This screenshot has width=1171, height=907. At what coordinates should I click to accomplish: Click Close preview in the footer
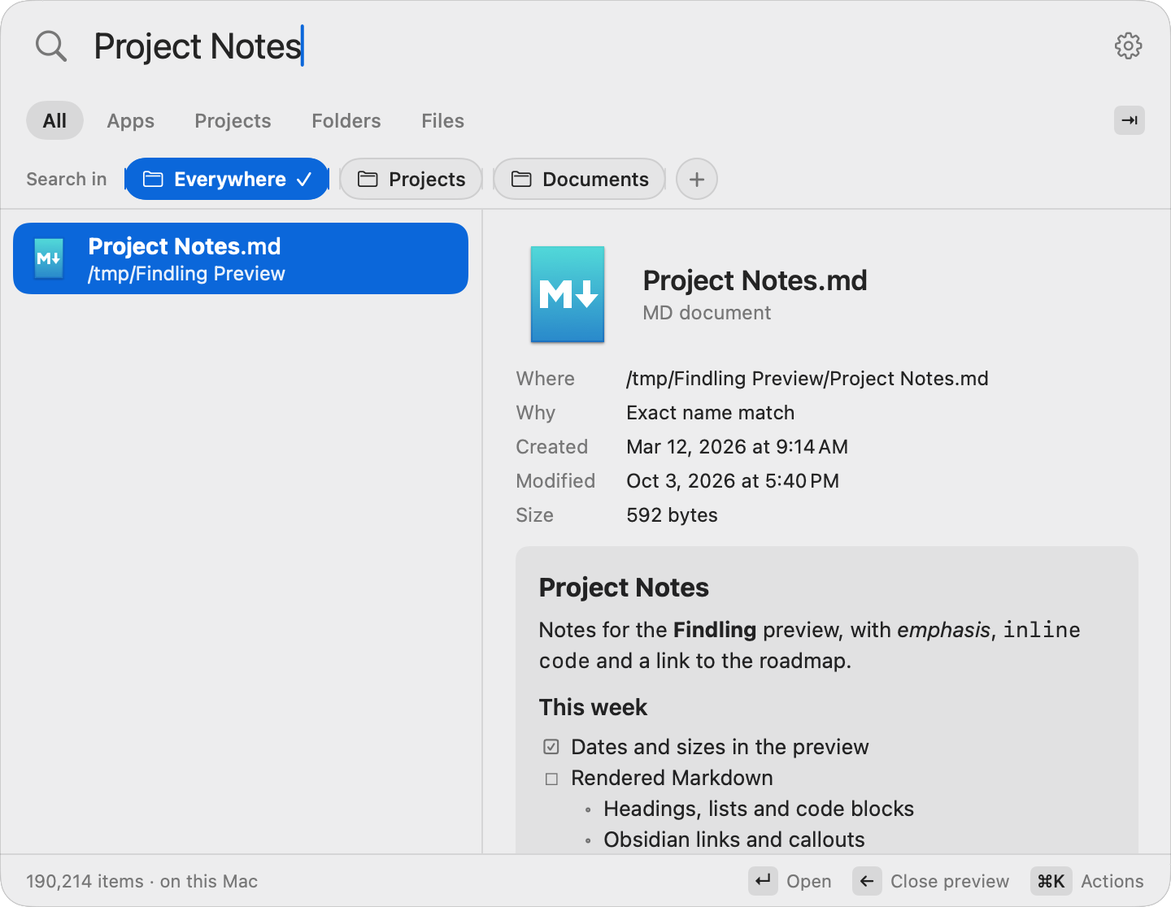tap(950, 881)
